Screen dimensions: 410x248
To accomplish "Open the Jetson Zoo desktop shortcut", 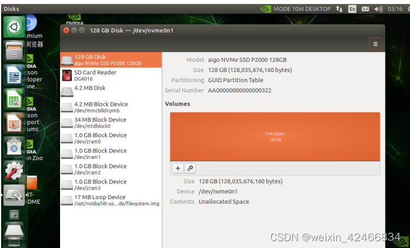I will pos(28,150).
